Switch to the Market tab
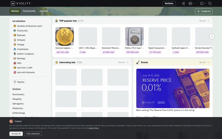 [x=15, y=11]
